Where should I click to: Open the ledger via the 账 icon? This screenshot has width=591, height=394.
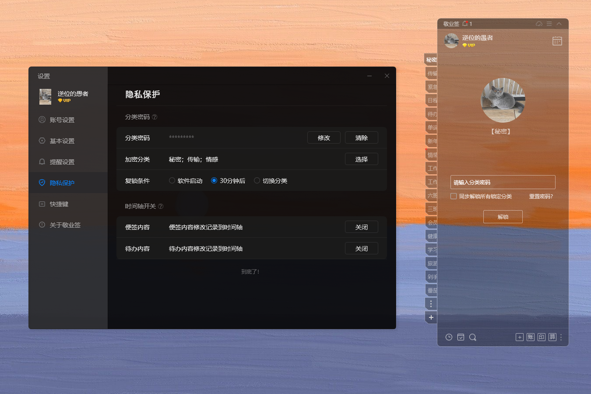(x=530, y=337)
